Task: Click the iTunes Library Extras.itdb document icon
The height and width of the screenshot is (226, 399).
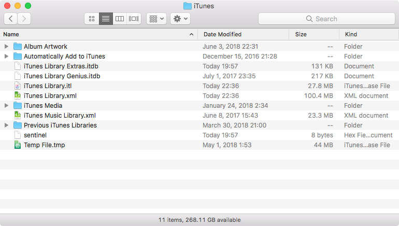Action: click(x=17, y=66)
